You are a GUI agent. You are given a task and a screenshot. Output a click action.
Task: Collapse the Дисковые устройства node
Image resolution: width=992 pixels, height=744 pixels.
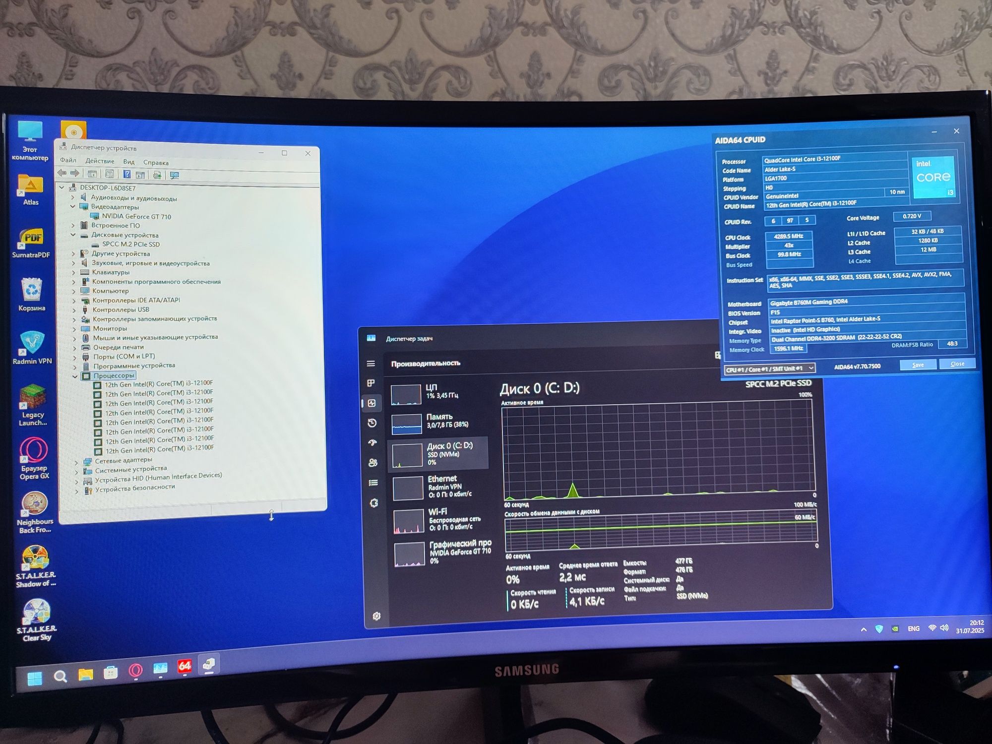coord(73,235)
